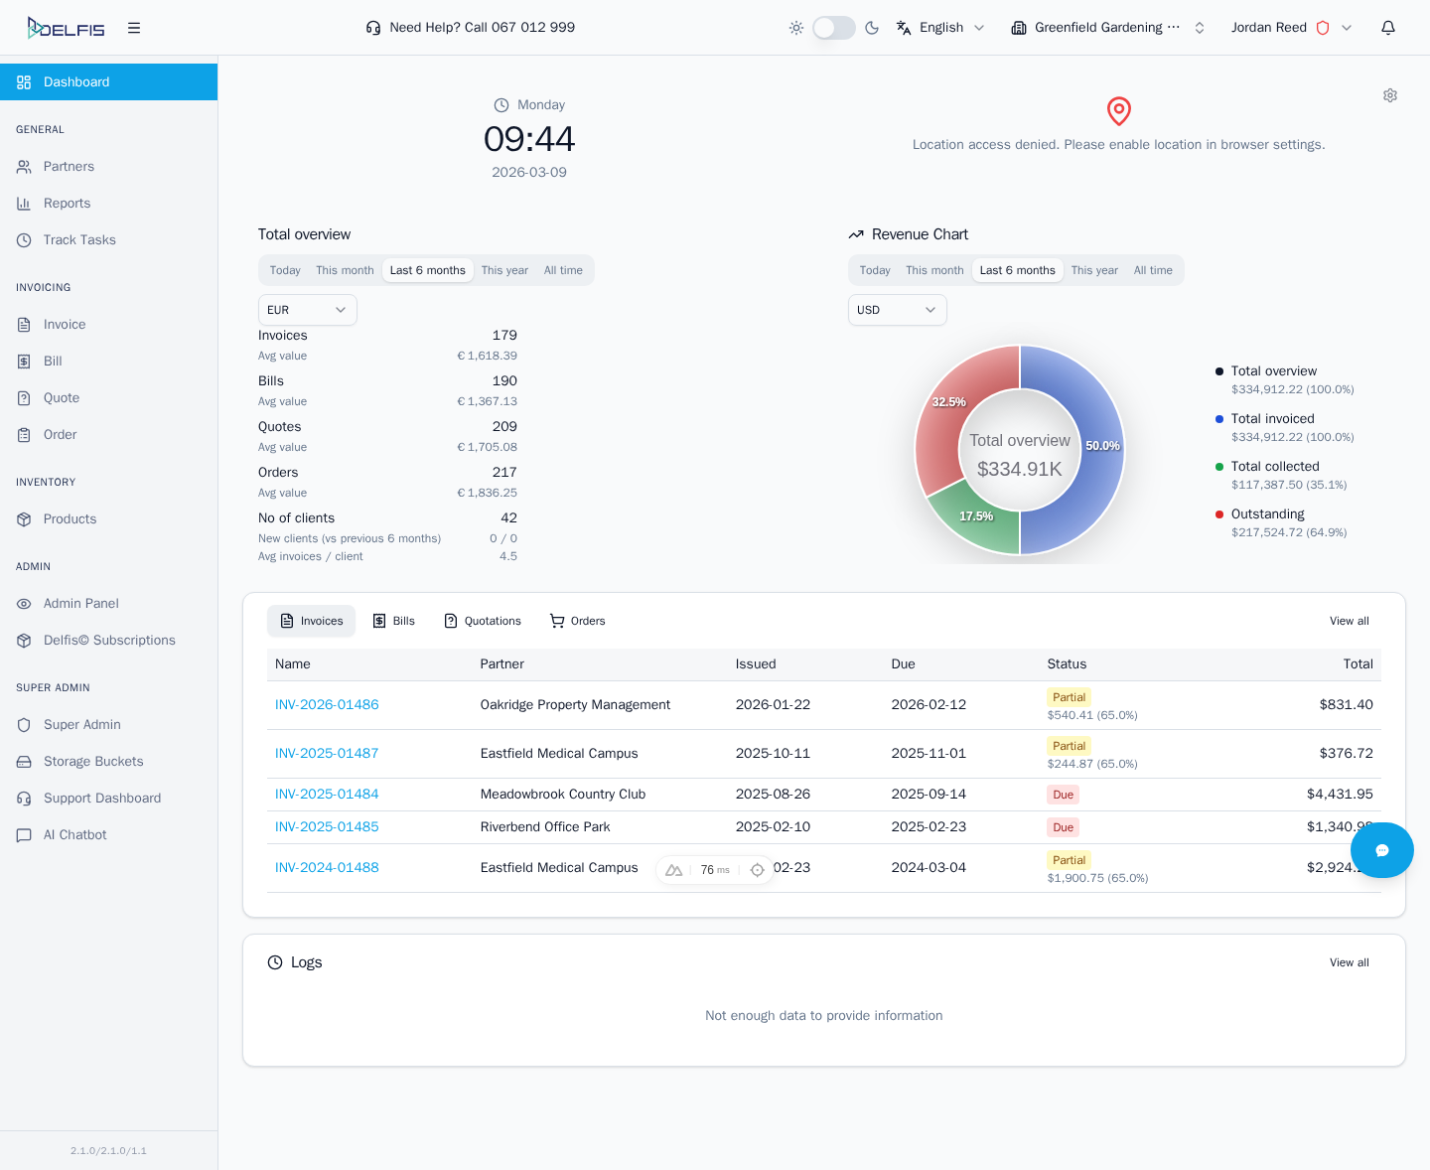The height and width of the screenshot is (1170, 1430).
Task: Open invoice INV-2026-01486
Action: pyautogui.click(x=327, y=704)
